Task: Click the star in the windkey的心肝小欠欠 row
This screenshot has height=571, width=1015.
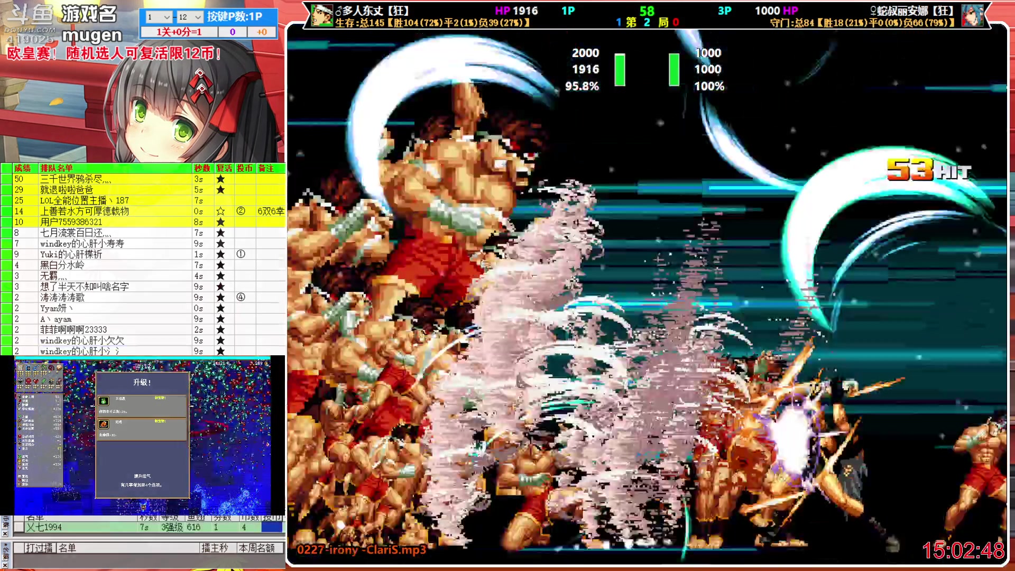Action: click(x=220, y=340)
